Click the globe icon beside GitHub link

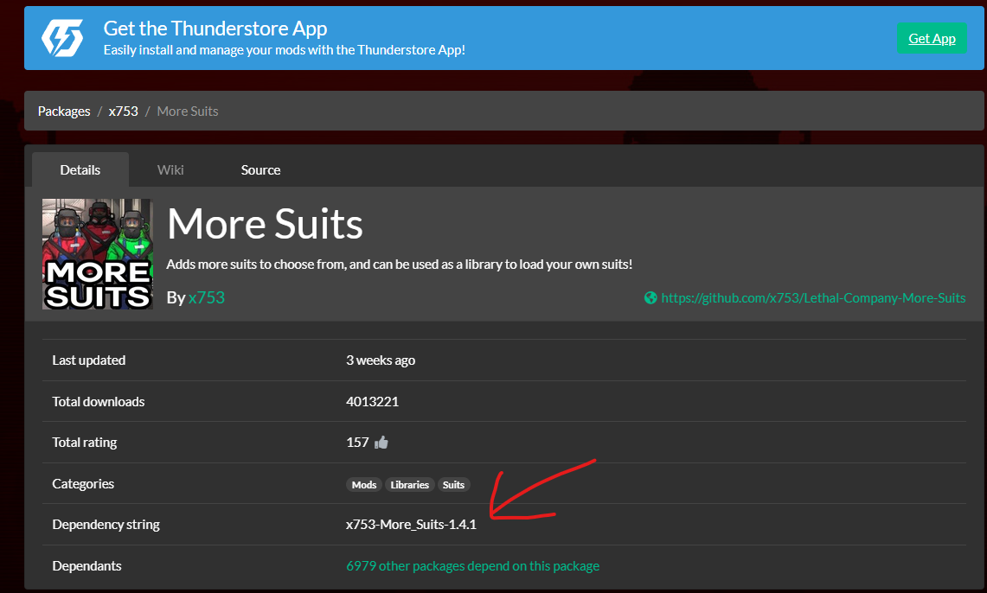coord(651,298)
